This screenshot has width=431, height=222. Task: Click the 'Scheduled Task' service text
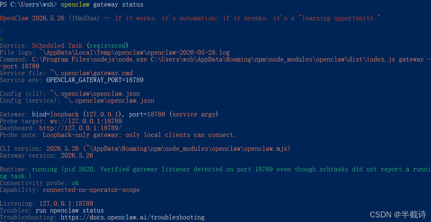(57, 46)
